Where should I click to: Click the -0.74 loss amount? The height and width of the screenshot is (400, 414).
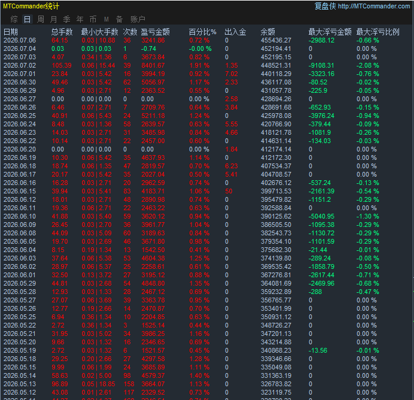click(x=148, y=49)
